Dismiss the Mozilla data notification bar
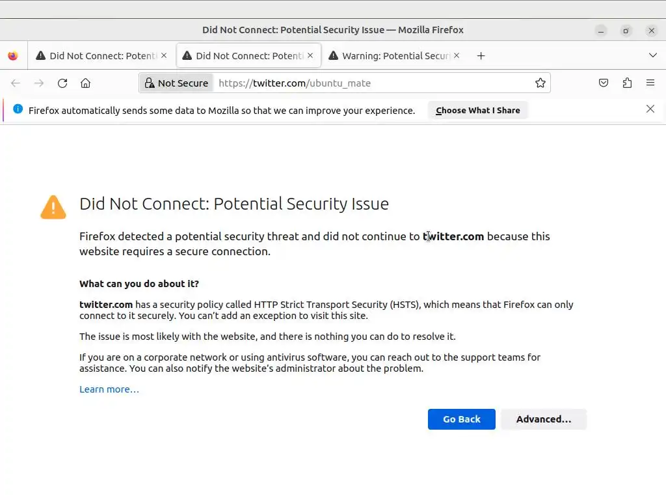This screenshot has width=666, height=500. pyautogui.click(x=650, y=109)
